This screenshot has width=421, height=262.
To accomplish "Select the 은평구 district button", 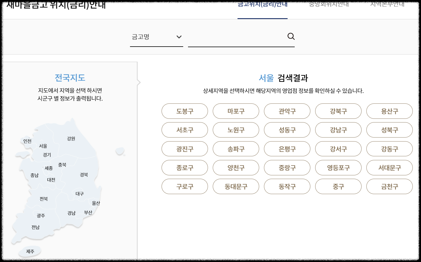I will (x=287, y=149).
